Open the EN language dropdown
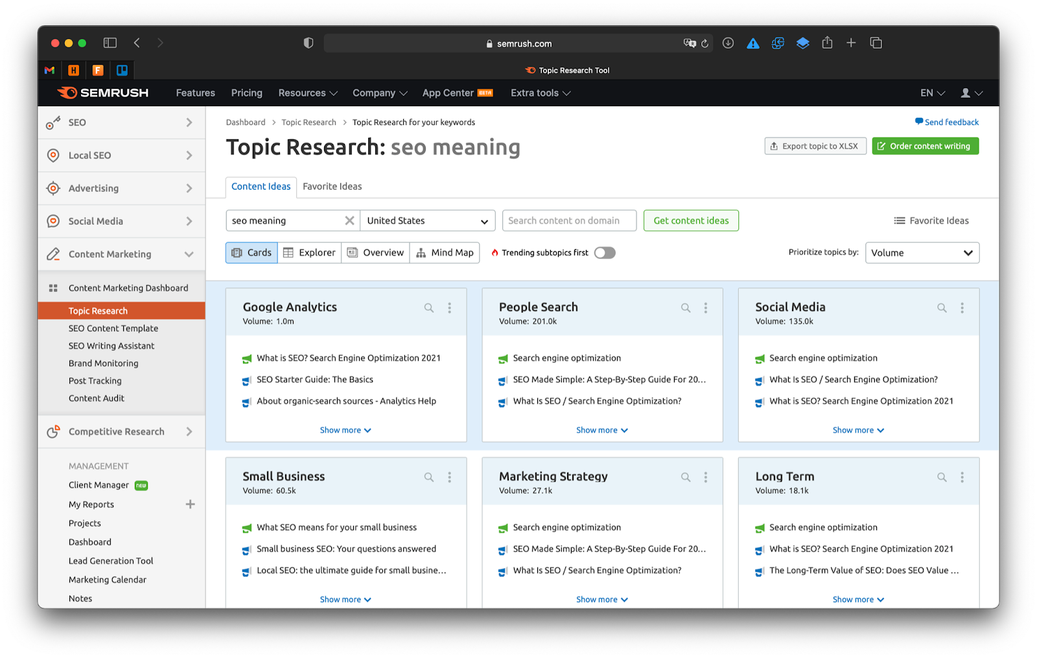This screenshot has width=1037, height=658. (x=933, y=93)
